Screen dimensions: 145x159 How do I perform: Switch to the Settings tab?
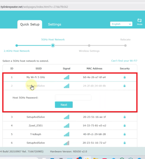tap(55, 24)
